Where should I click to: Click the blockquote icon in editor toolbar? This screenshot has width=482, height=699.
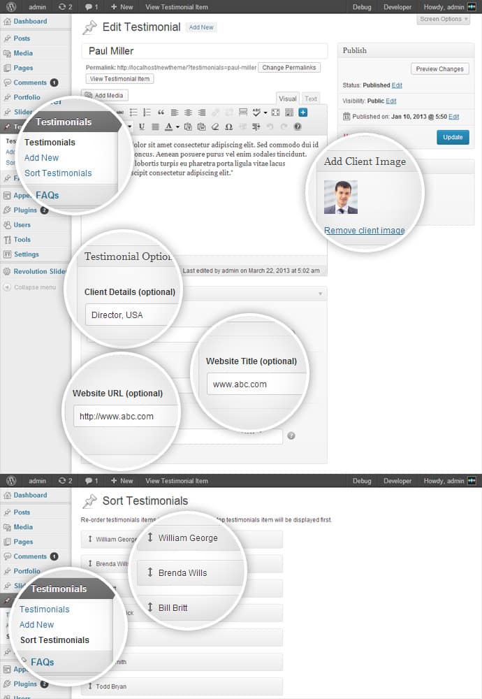(x=161, y=113)
